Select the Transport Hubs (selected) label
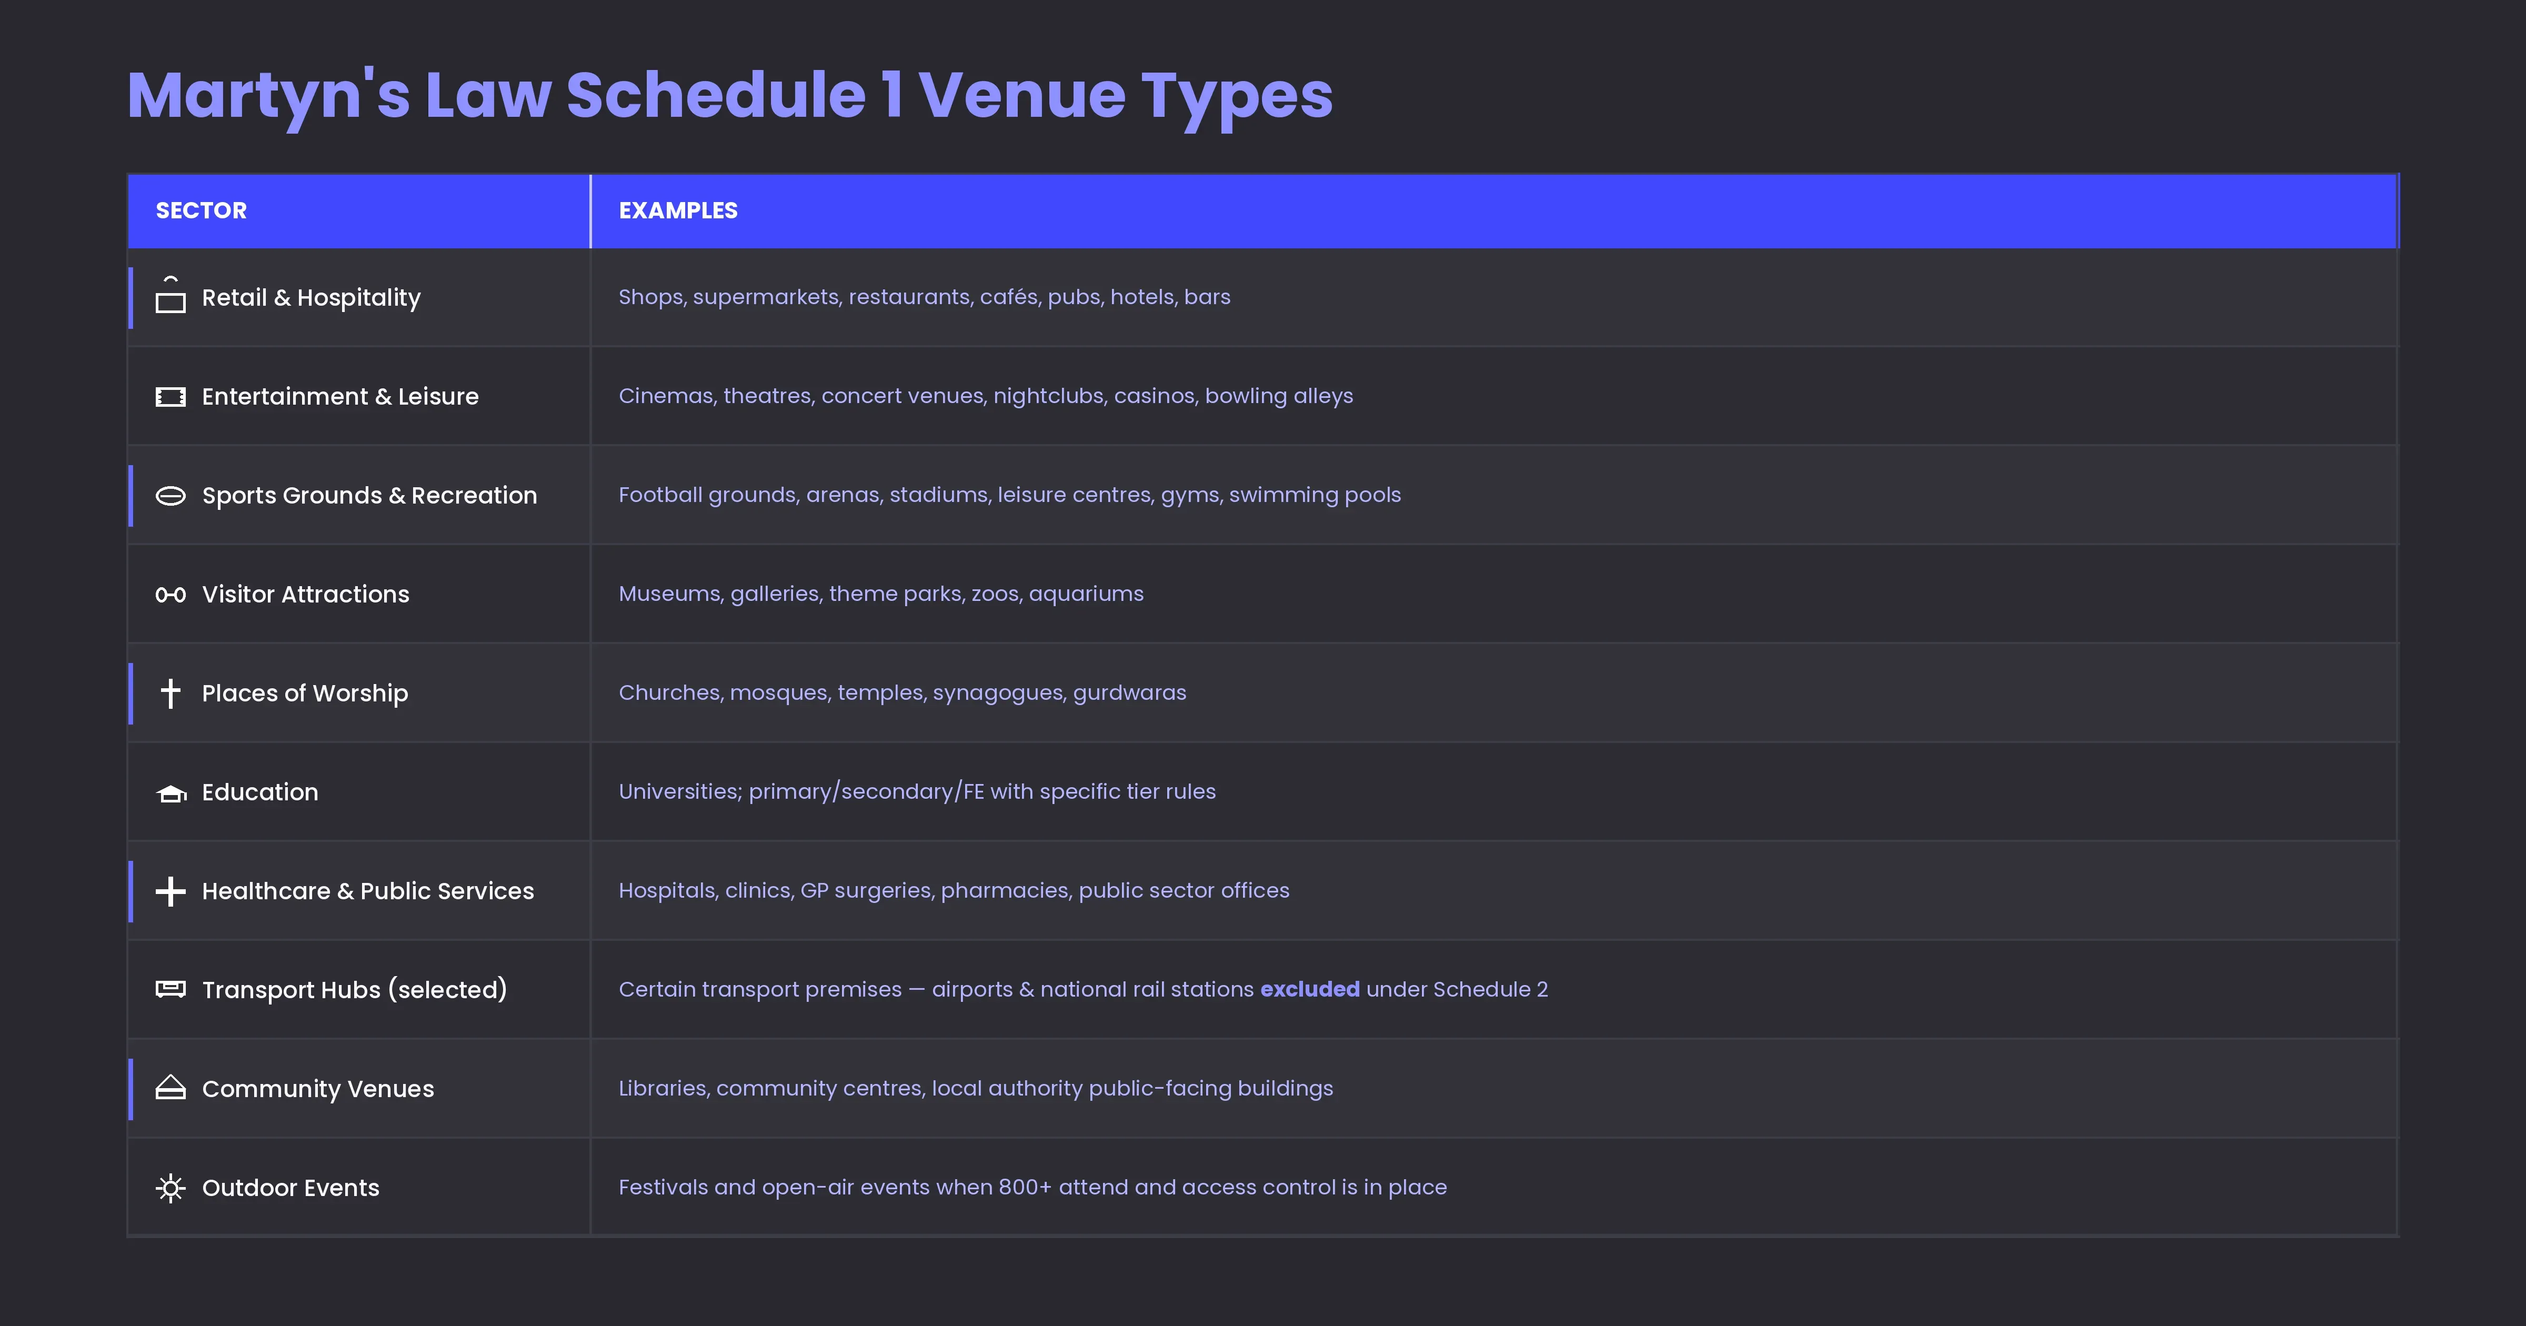 [x=355, y=990]
